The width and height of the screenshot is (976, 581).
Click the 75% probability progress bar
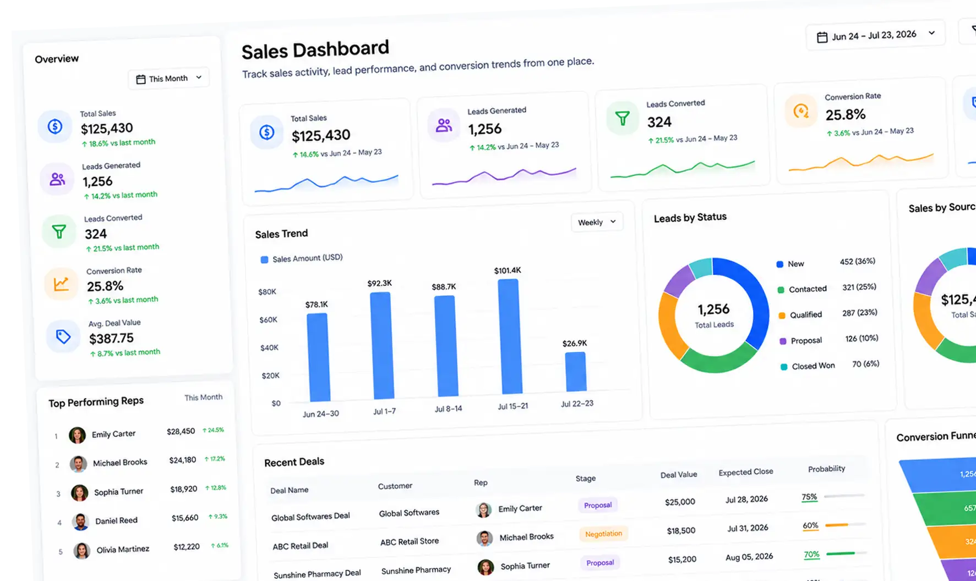tap(844, 496)
